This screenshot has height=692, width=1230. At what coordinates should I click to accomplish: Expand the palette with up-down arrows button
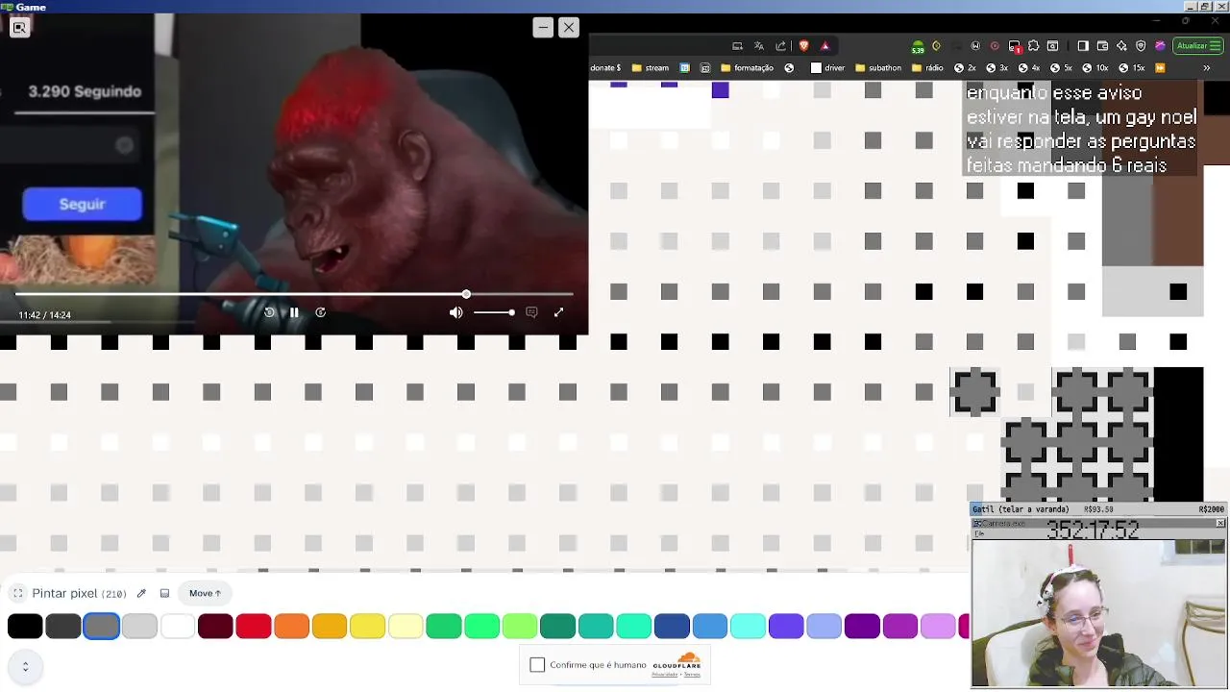25,666
